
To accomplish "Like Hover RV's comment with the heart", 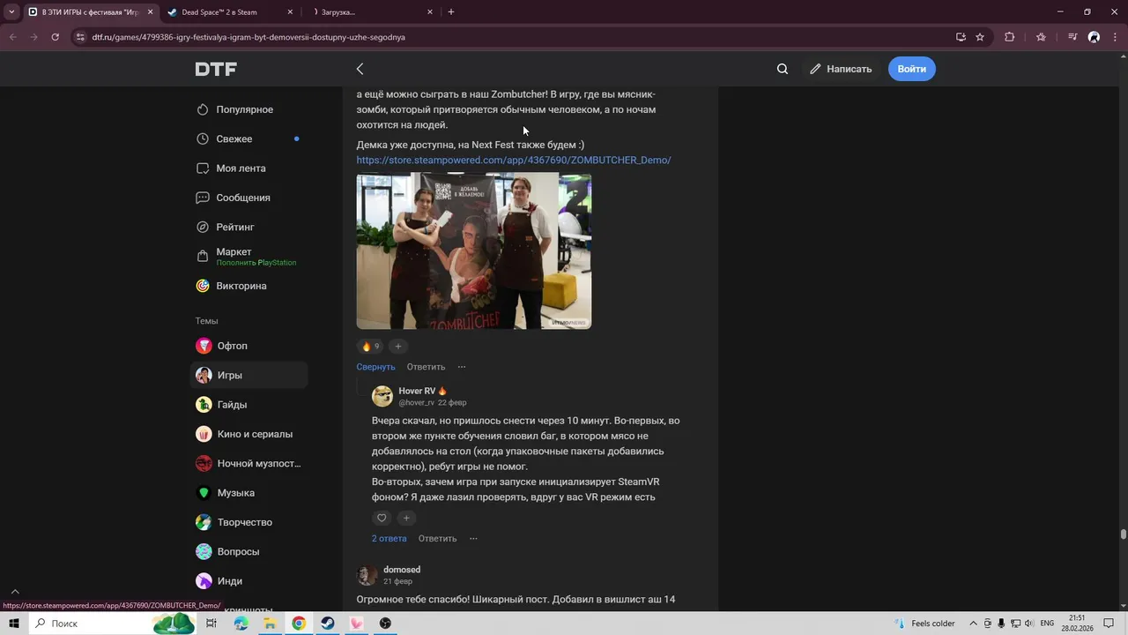I will (382, 518).
